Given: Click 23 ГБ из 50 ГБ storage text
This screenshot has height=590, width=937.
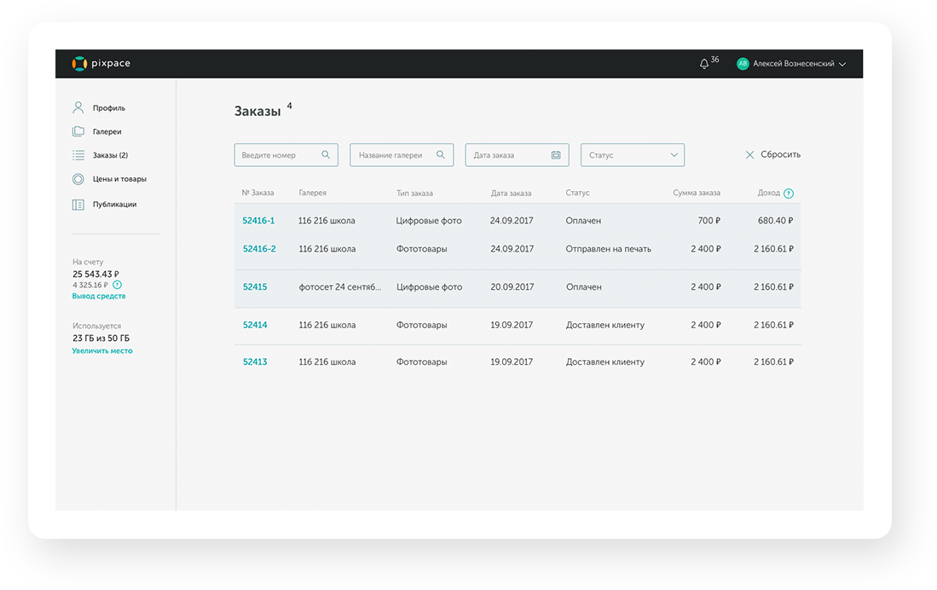Looking at the screenshot, I should (101, 338).
